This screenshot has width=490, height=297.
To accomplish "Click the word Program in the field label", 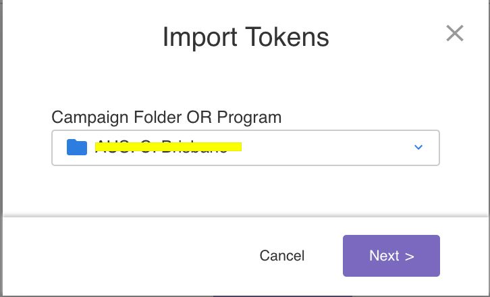I will 246,117.
